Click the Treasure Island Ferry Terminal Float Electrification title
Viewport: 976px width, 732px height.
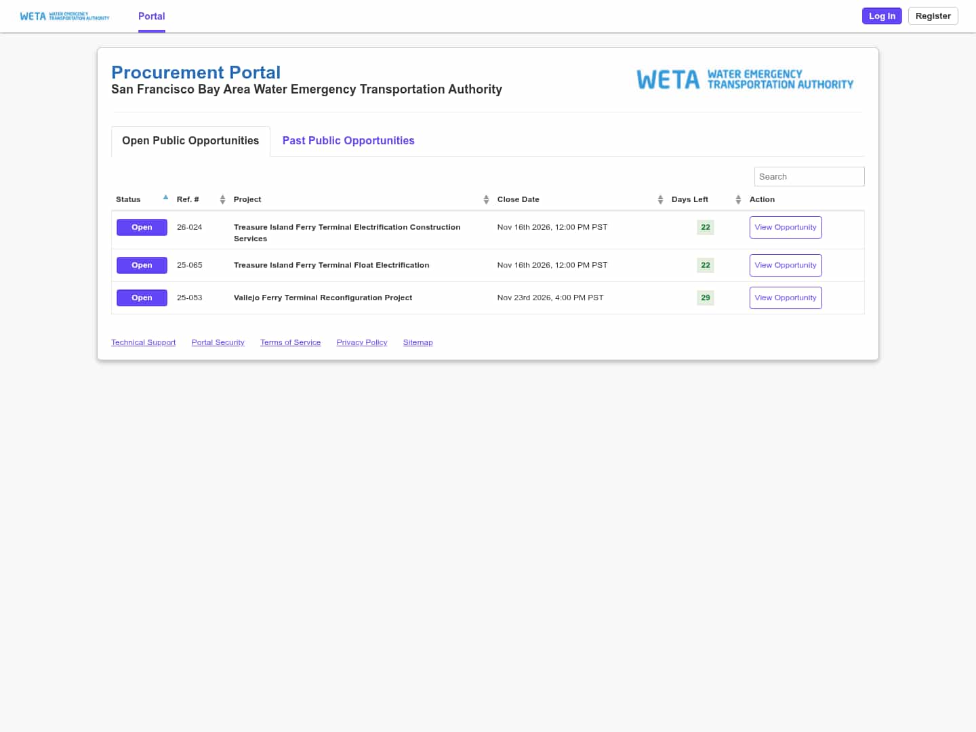331,265
